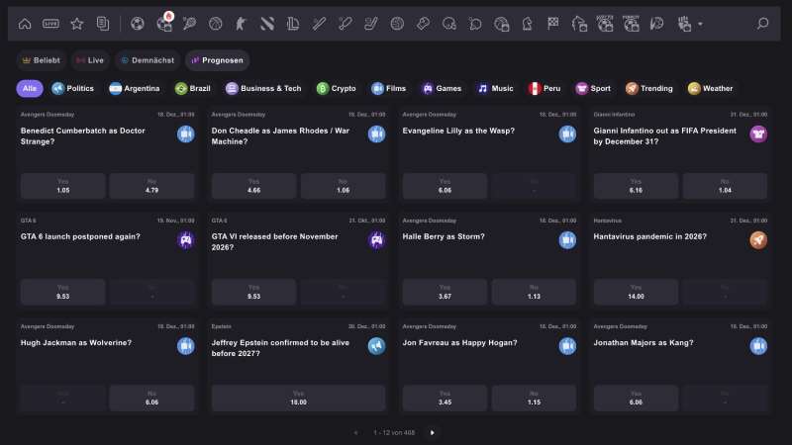Select the futsal ball icon

click(656, 24)
